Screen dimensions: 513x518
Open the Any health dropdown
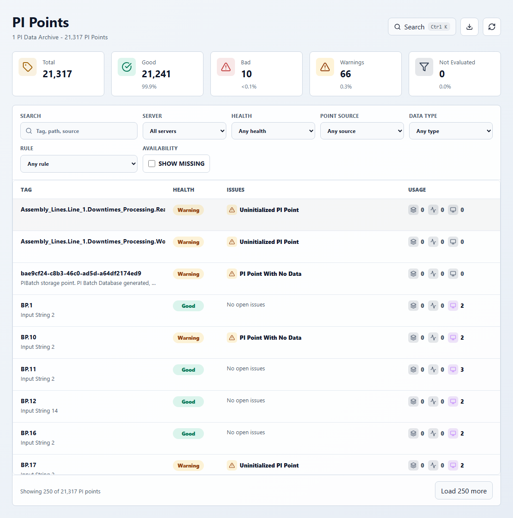point(273,131)
